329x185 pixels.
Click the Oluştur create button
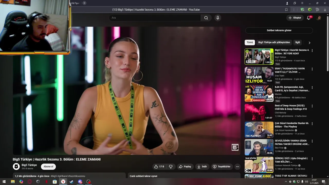(295, 18)
